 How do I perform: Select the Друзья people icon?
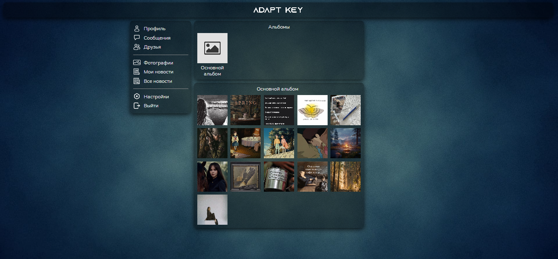137,47
